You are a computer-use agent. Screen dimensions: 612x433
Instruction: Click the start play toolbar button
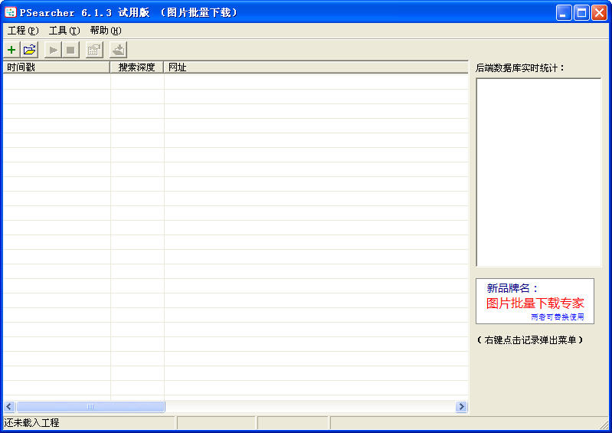53,50
